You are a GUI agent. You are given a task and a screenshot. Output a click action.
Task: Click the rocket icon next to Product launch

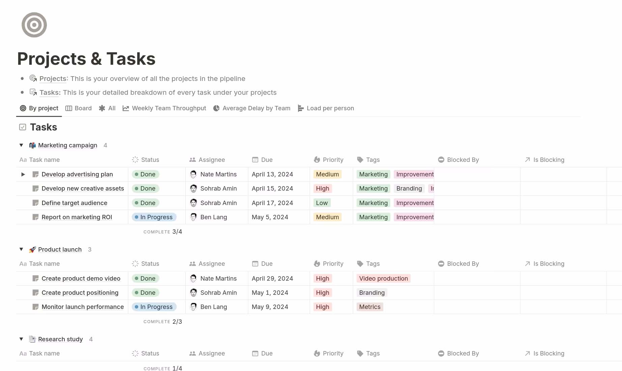[x=32, y=250]
